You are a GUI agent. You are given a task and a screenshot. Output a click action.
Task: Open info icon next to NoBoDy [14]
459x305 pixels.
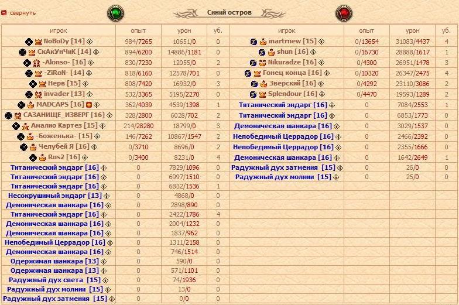pos(90,42)
